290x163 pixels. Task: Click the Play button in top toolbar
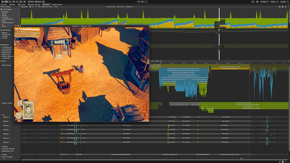coord(138,1)
